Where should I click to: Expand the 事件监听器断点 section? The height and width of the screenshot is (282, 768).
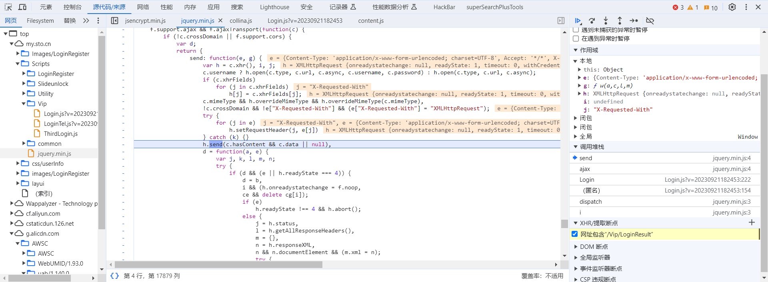(x=576, y=268)
